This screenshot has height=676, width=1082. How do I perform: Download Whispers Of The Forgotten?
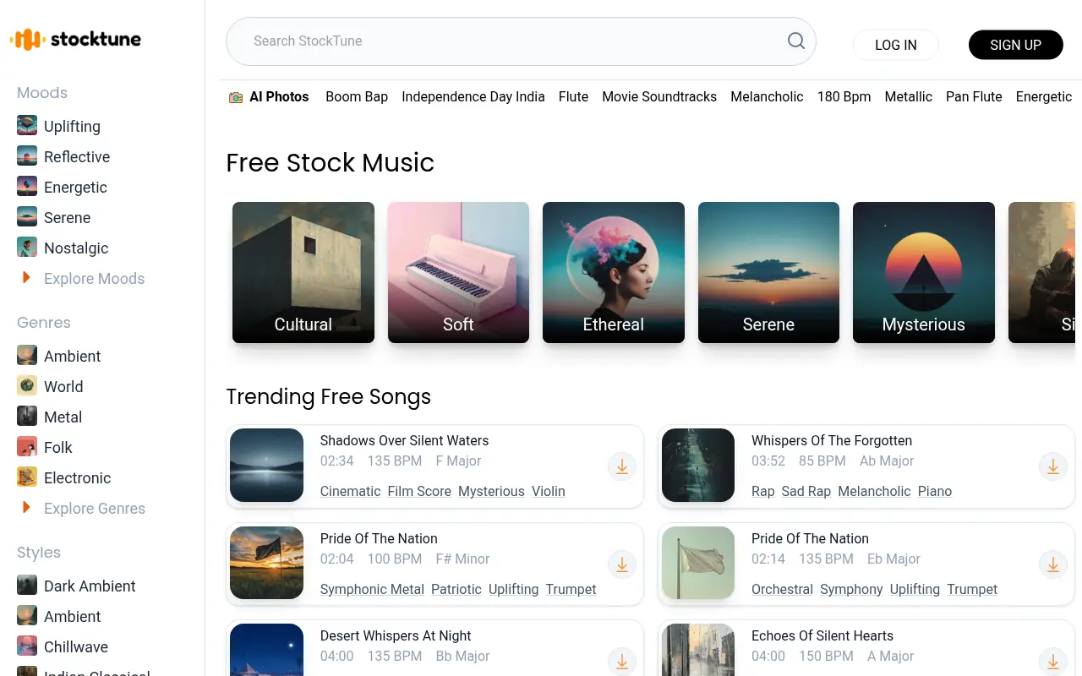[1053, 466]
